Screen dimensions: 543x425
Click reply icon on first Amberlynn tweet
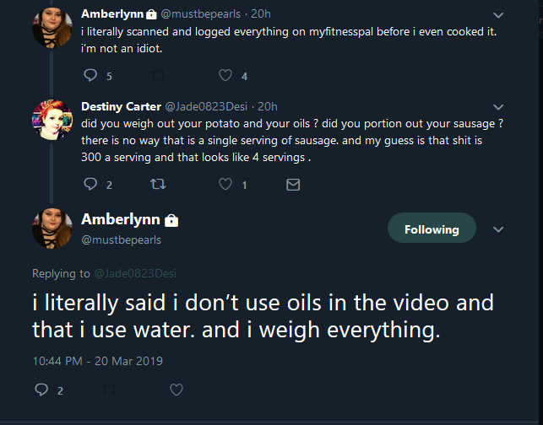pos(90,75)
